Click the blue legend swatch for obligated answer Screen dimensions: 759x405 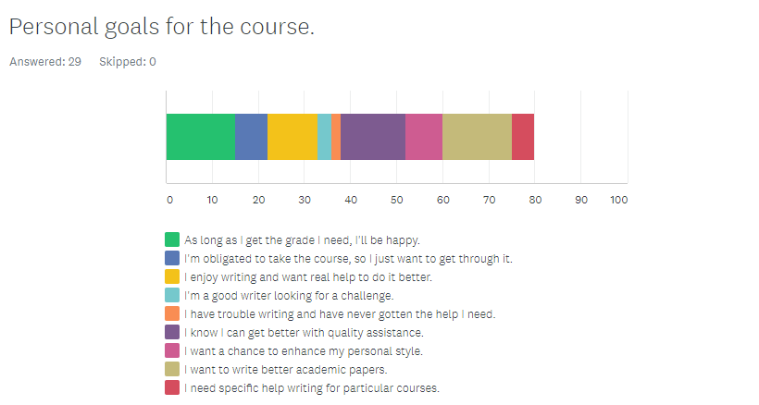(171, 258)
